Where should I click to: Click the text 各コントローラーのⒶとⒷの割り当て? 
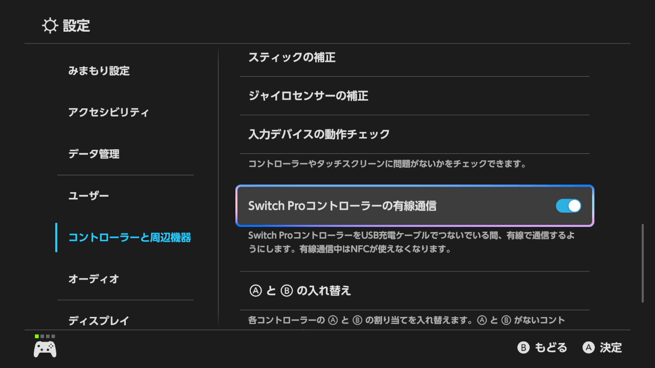click(x=407, y=320)
